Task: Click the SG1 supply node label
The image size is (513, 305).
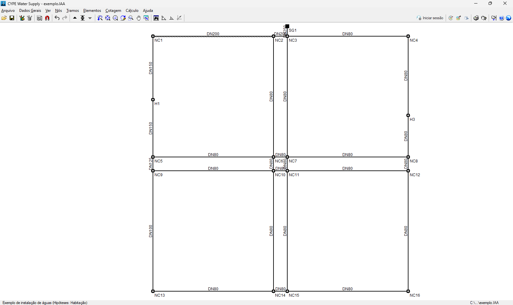Action: pyautogui.click(x=293, y=30)
